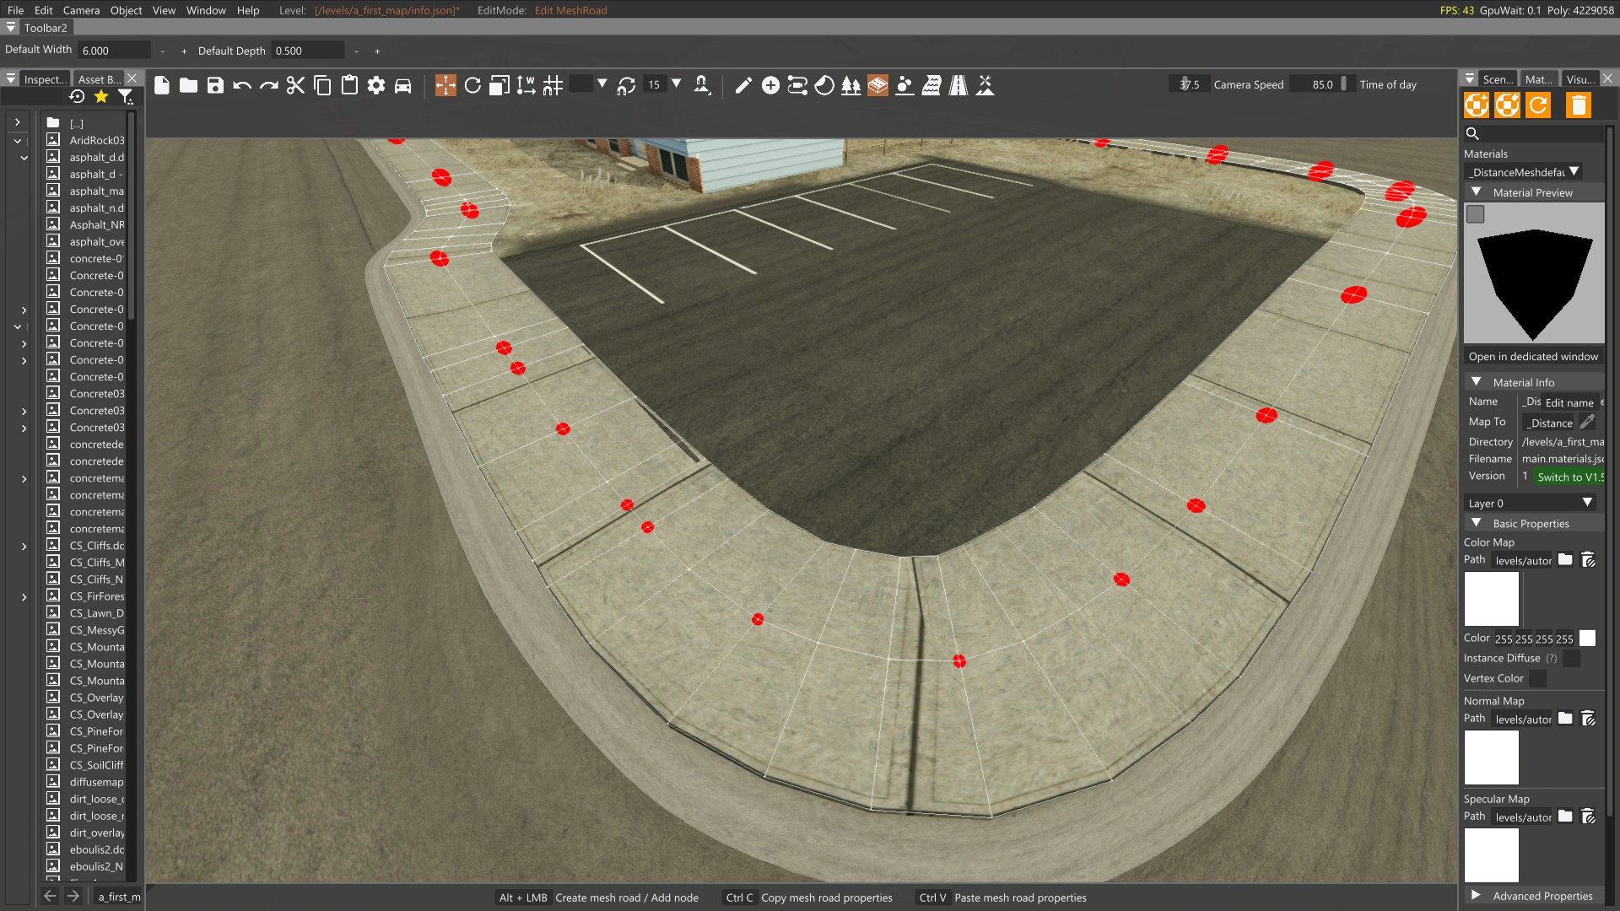Select the mesh road editor tool
The height and width of the screenshot is (911, 1620).
coord(877,85)
